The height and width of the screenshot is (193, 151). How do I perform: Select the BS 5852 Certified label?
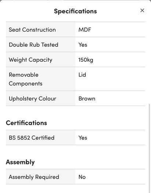pyautogui.click(x=32, y=138)
